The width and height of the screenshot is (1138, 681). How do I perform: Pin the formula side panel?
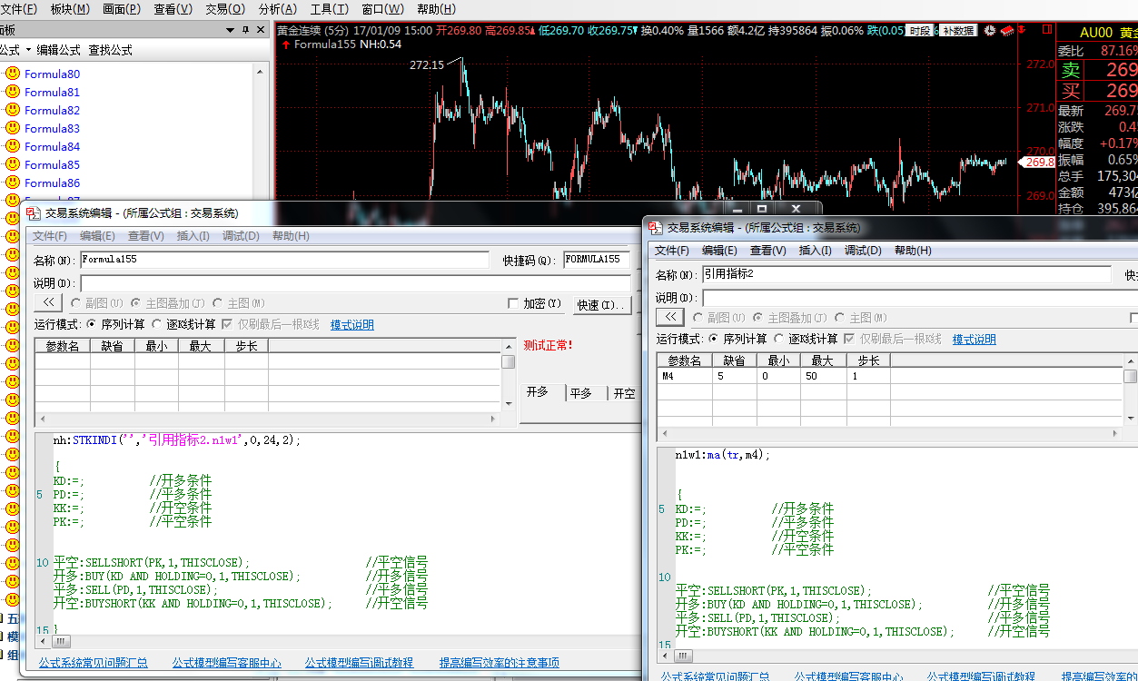(245, 30)
